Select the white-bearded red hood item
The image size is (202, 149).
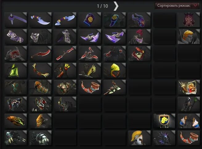[139, 53]
